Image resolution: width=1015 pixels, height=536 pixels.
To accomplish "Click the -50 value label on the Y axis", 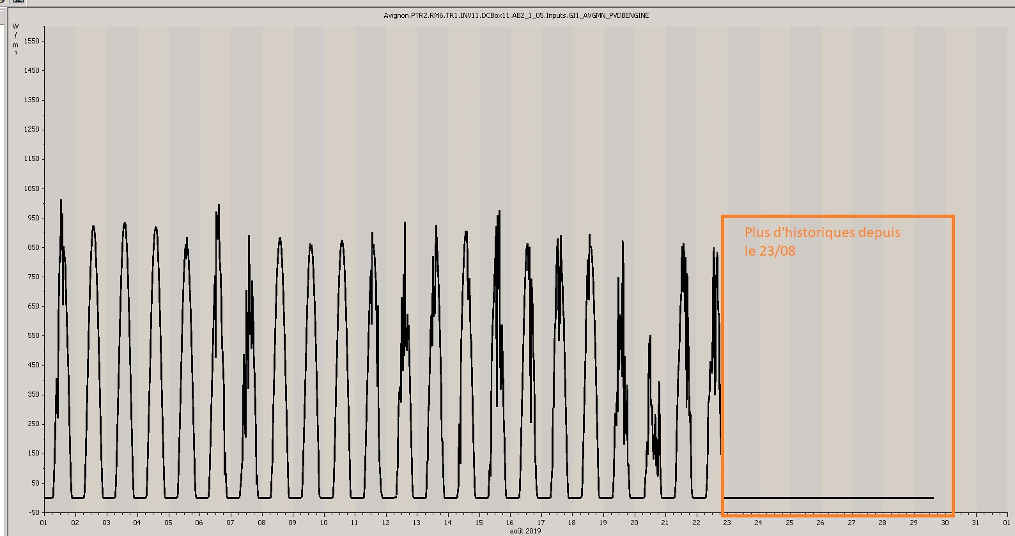I will tap(33, 512).
